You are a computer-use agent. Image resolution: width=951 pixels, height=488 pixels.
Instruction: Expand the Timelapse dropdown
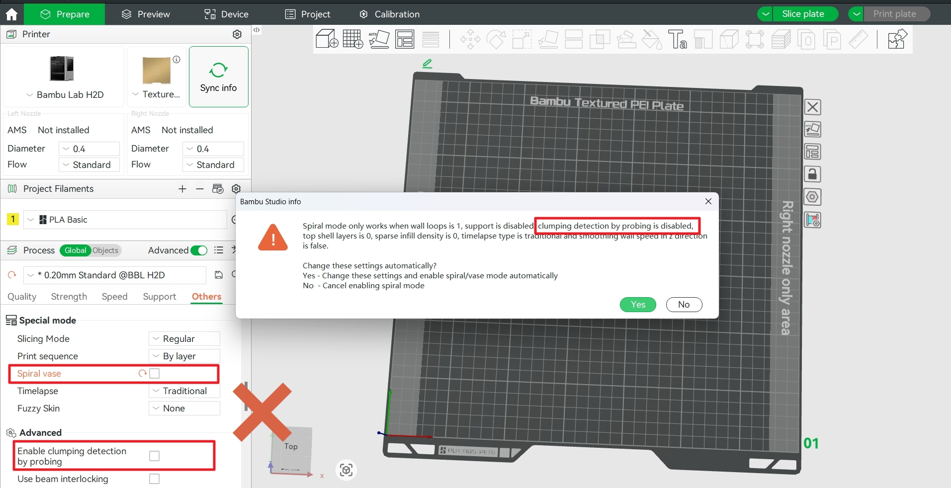tap(184, 391)
